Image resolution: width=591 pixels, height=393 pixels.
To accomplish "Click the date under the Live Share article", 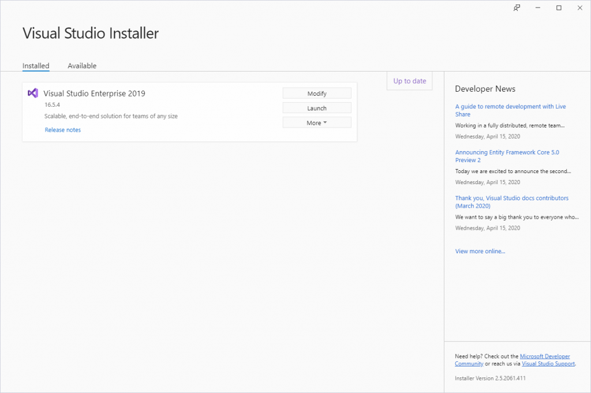I will click(488, 136).
